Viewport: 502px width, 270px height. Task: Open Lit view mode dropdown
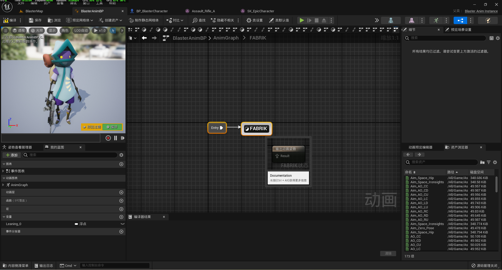pyautogui.click(x=37, y=31)
